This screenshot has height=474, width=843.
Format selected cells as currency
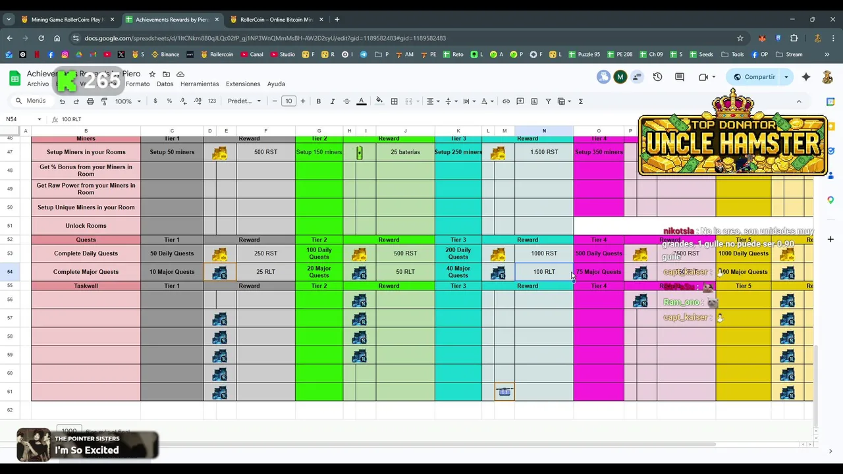click(x=155, y=101)
